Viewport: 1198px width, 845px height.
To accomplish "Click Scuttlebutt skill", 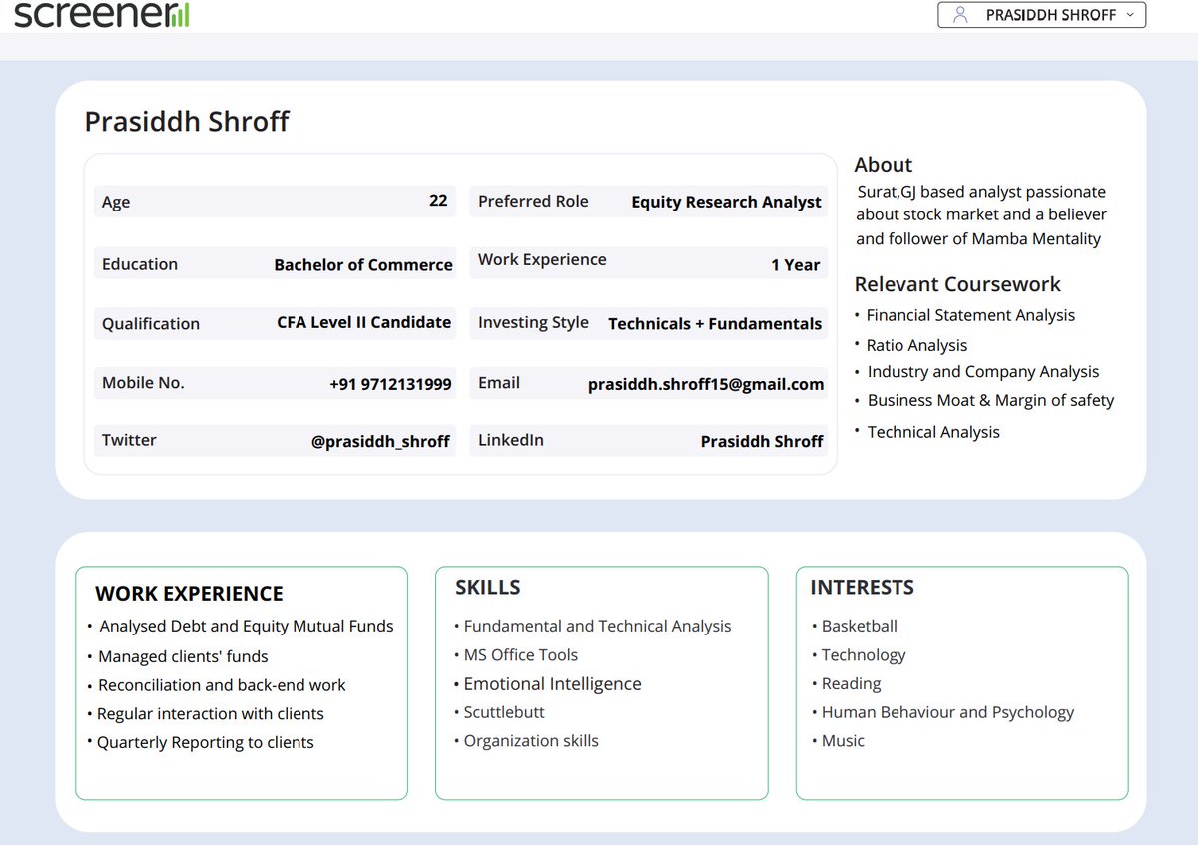I will click(504, 712).
